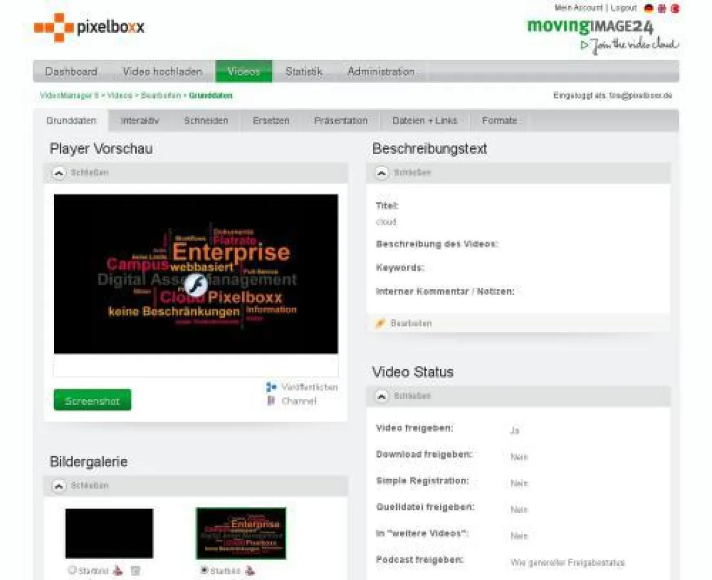Viewport: 712px width, 580px height.
Task: Open the Schneiden tab
Action: pos(206,121)
